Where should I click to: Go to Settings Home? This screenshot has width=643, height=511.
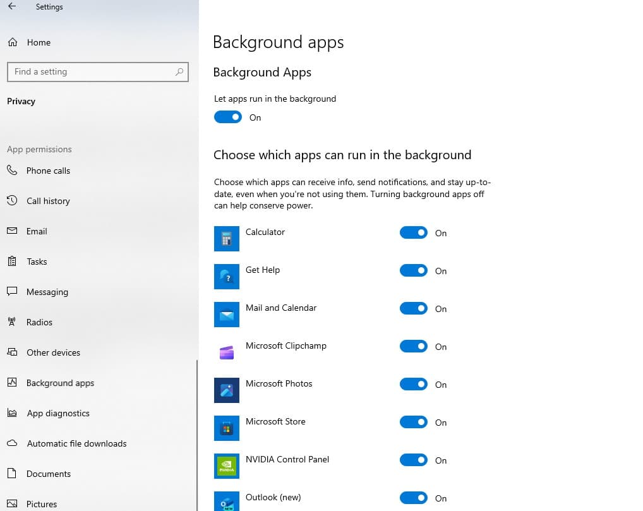pos(38,42)
